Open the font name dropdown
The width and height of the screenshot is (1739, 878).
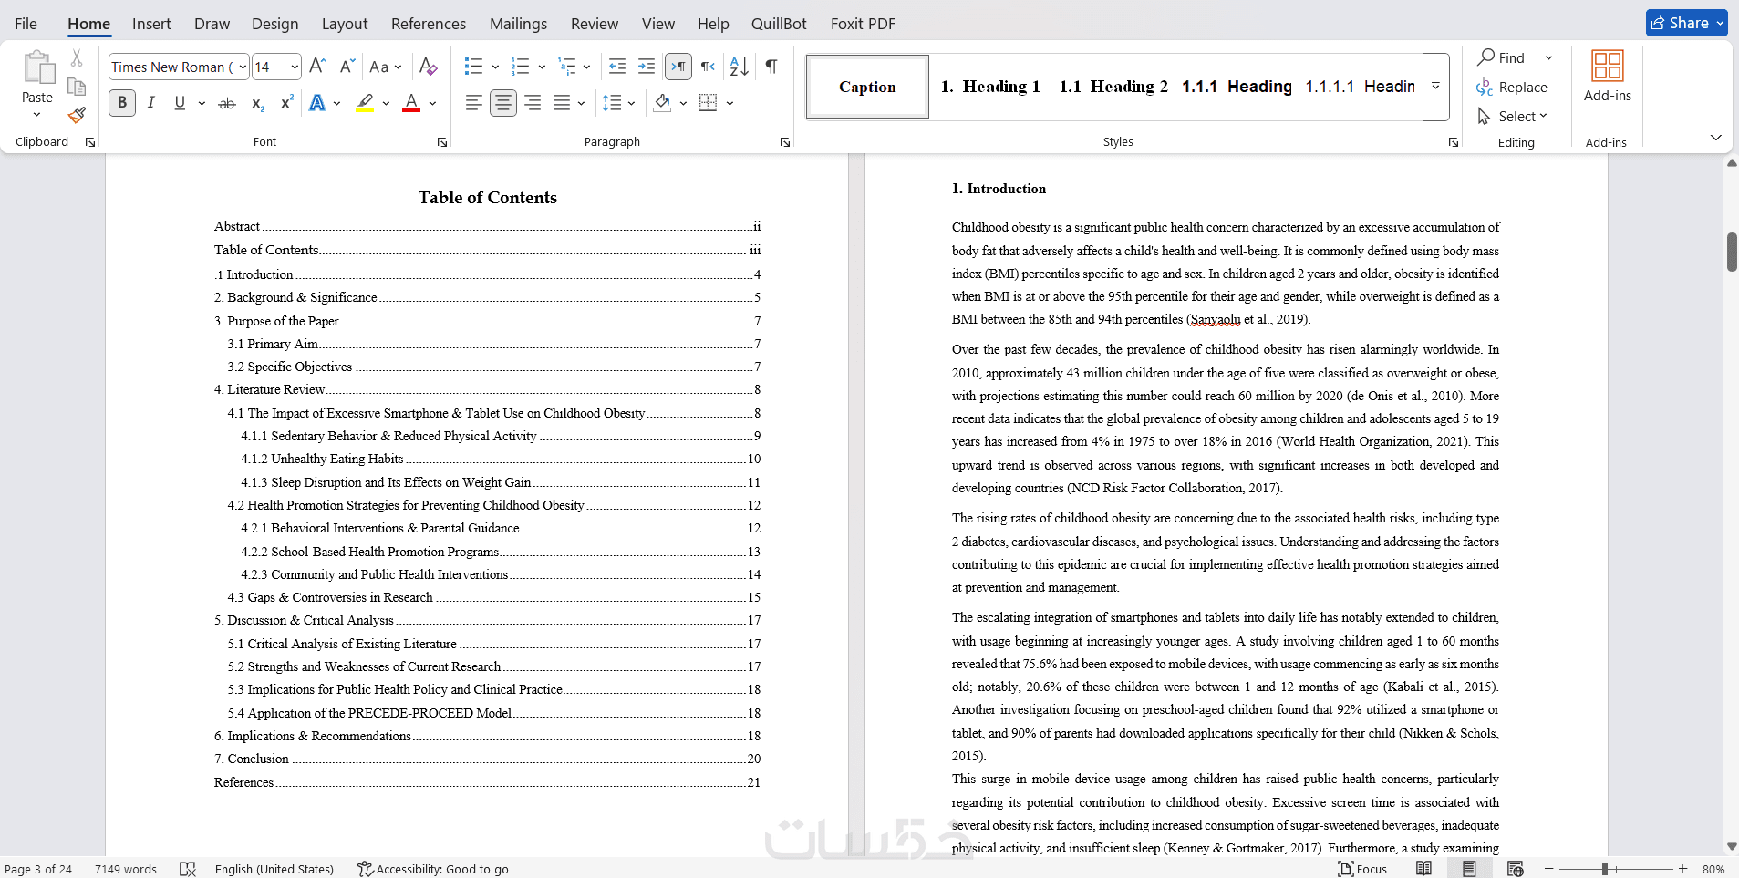click(x=243, y=67)
